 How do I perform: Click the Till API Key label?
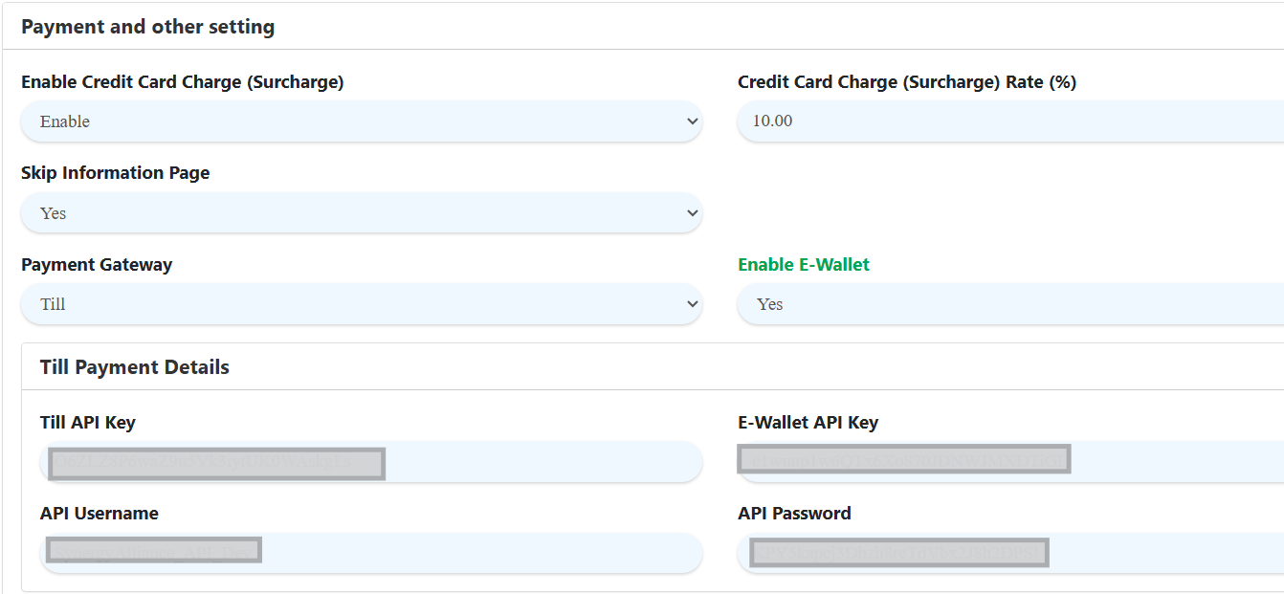(88, 423)
